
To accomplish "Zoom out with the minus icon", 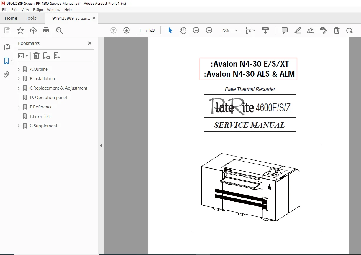I will [196, 30].
